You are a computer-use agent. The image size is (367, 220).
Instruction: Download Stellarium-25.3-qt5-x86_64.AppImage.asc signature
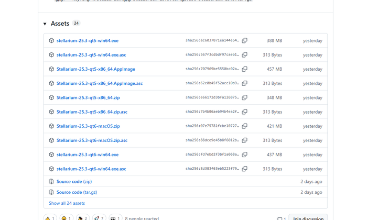click(x=100, y=83)
